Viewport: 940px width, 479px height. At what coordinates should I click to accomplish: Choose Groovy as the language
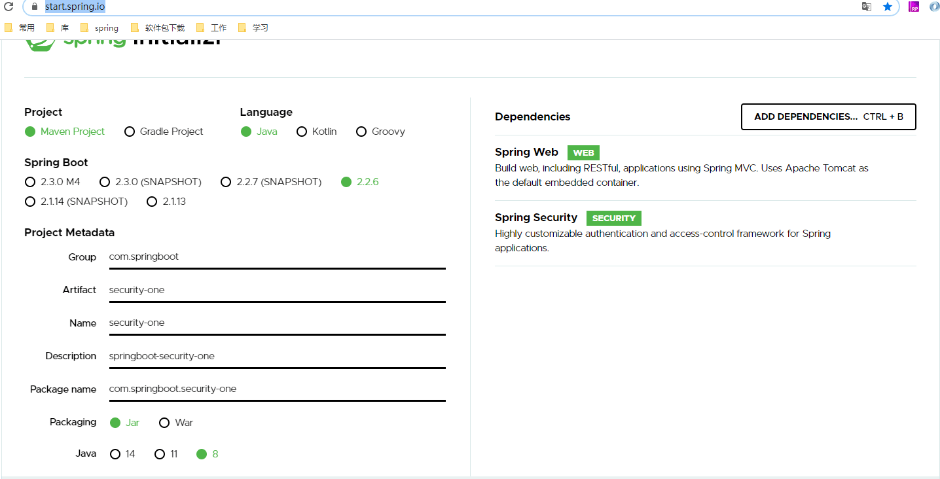click(380, 132)
